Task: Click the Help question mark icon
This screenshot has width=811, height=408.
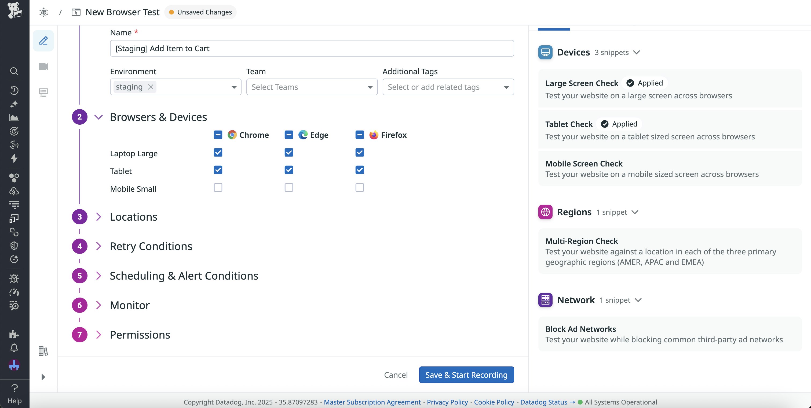Action: (14, 388)
